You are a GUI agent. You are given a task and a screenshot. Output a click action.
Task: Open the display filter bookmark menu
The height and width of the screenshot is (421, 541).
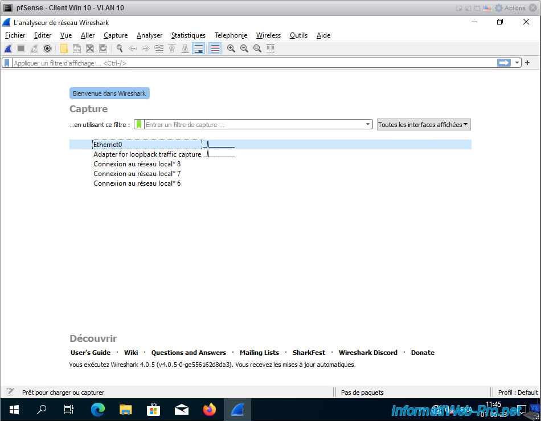click(7, 63)
